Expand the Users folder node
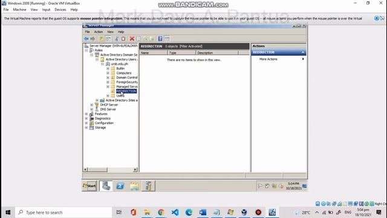The image size is (387, 218). tap(108, 96)
